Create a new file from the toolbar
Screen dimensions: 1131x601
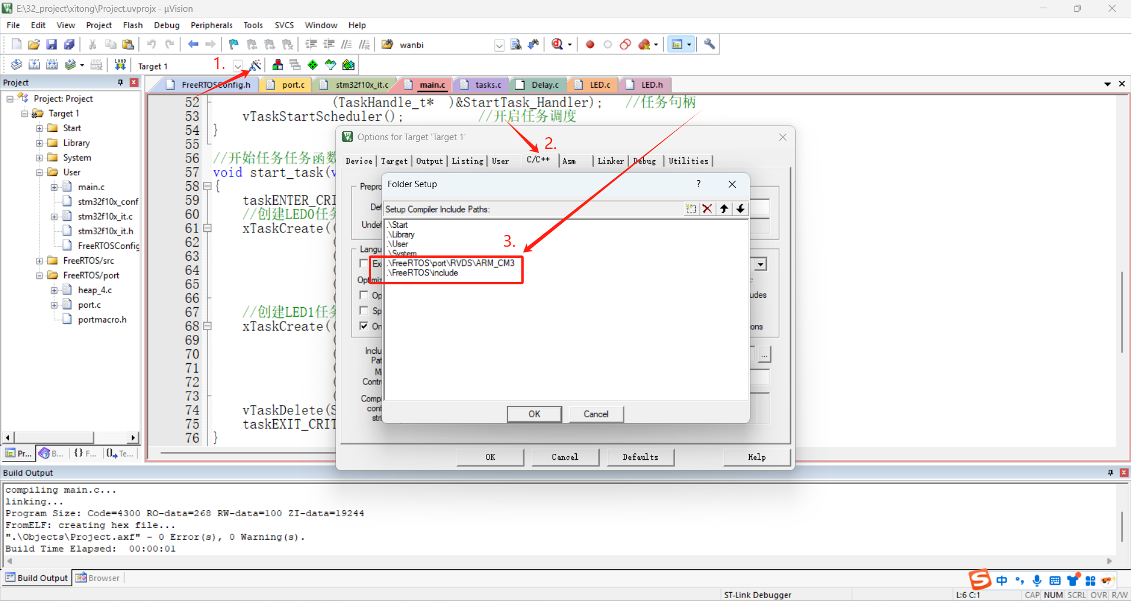click(x=16, y=44)
